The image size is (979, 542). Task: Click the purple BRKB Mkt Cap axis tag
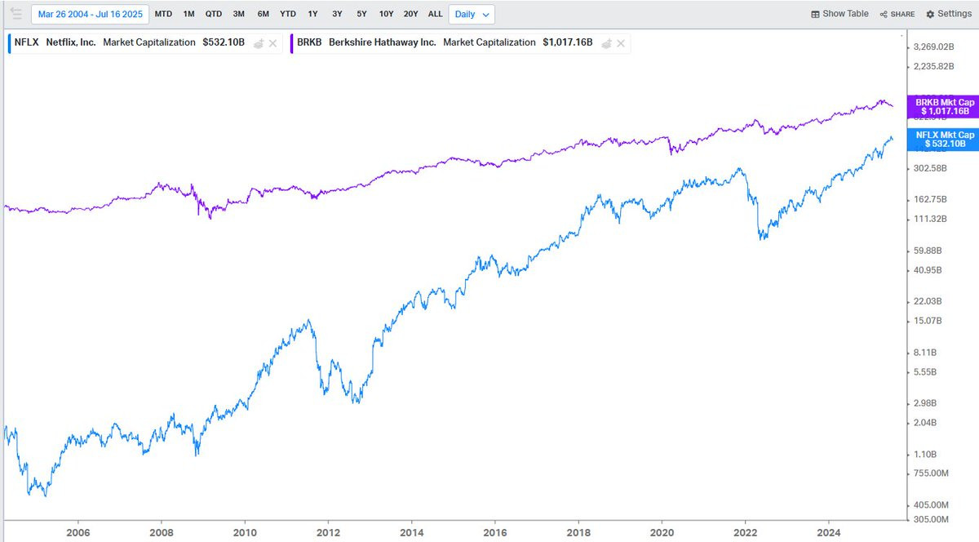(x=945, y=107)
